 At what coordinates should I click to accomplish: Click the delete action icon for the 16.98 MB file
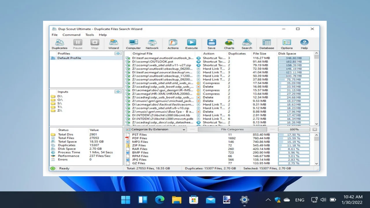(199, 87)
